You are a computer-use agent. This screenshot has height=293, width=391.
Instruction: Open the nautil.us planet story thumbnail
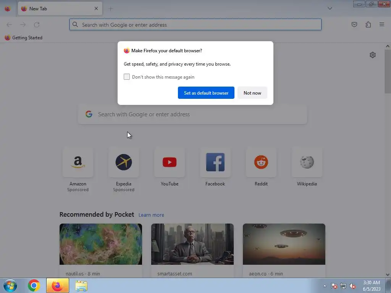point(101,244)
